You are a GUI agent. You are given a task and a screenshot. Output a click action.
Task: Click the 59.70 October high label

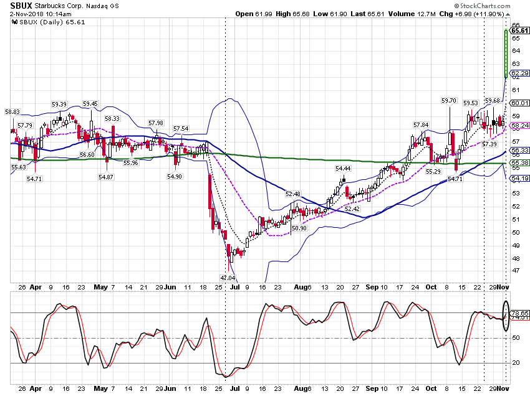tap(449, 101)
